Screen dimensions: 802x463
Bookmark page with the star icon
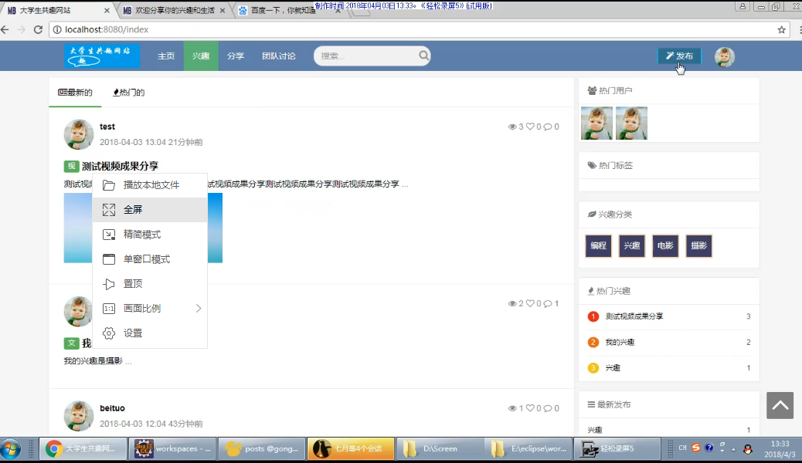[782, 29]
